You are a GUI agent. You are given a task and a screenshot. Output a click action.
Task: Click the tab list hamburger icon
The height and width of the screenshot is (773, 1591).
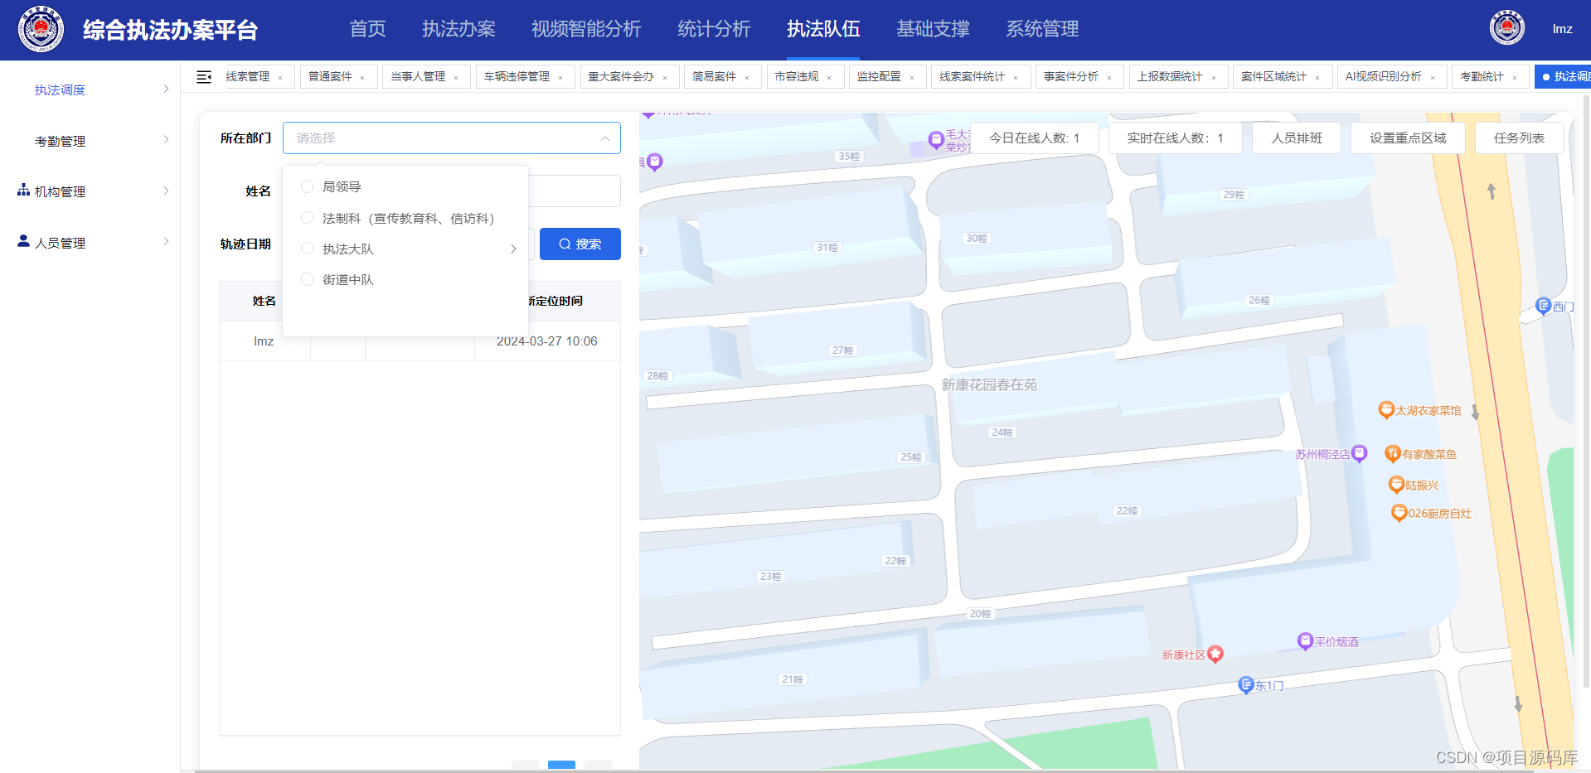click(203, 76)
